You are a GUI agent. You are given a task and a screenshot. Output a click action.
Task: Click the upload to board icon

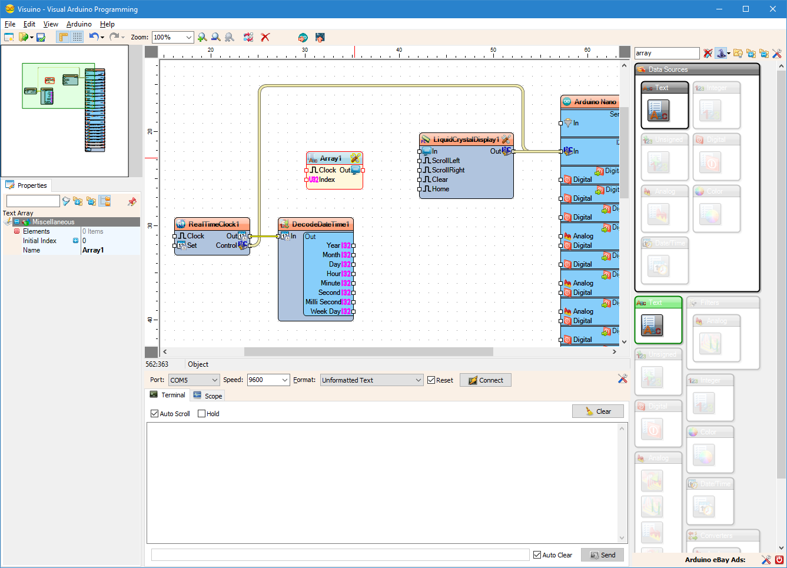[320, 37]
